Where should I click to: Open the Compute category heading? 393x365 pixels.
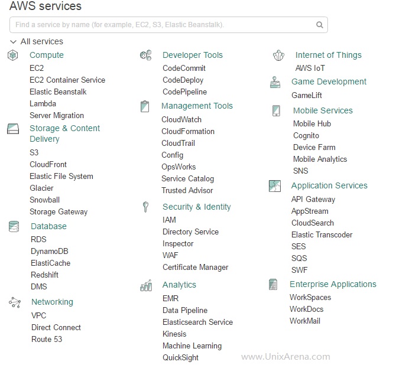47,55
